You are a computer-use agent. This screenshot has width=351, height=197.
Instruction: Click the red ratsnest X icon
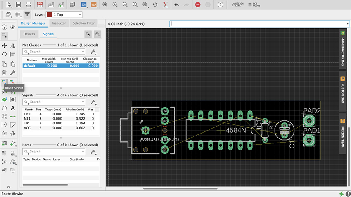165,5
